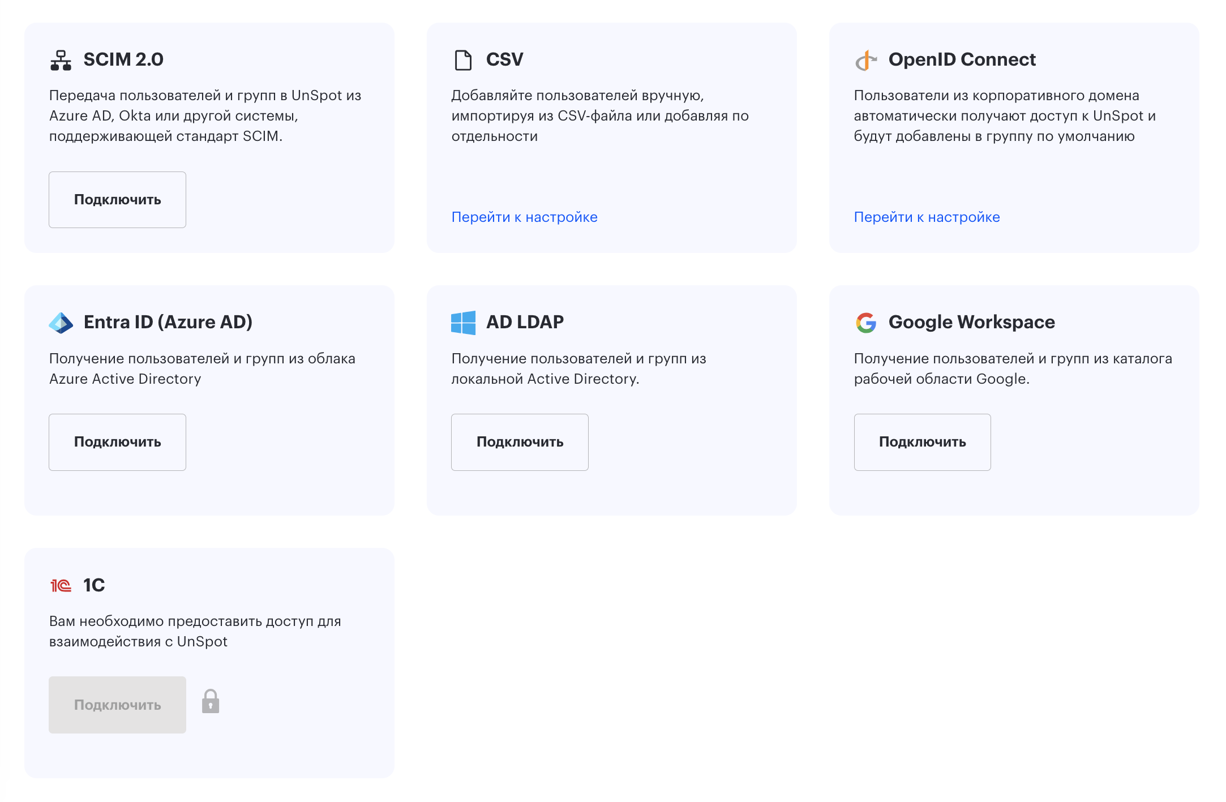Open OpenID Connect Перейти к настройке link
This screenshot has height=802, width=1226.
(927, 217)
